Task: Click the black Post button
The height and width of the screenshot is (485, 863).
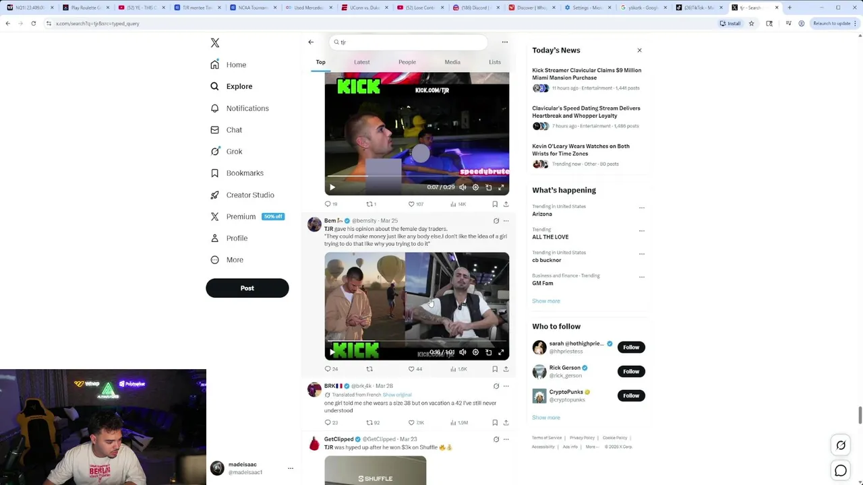Action: [247, 288]
